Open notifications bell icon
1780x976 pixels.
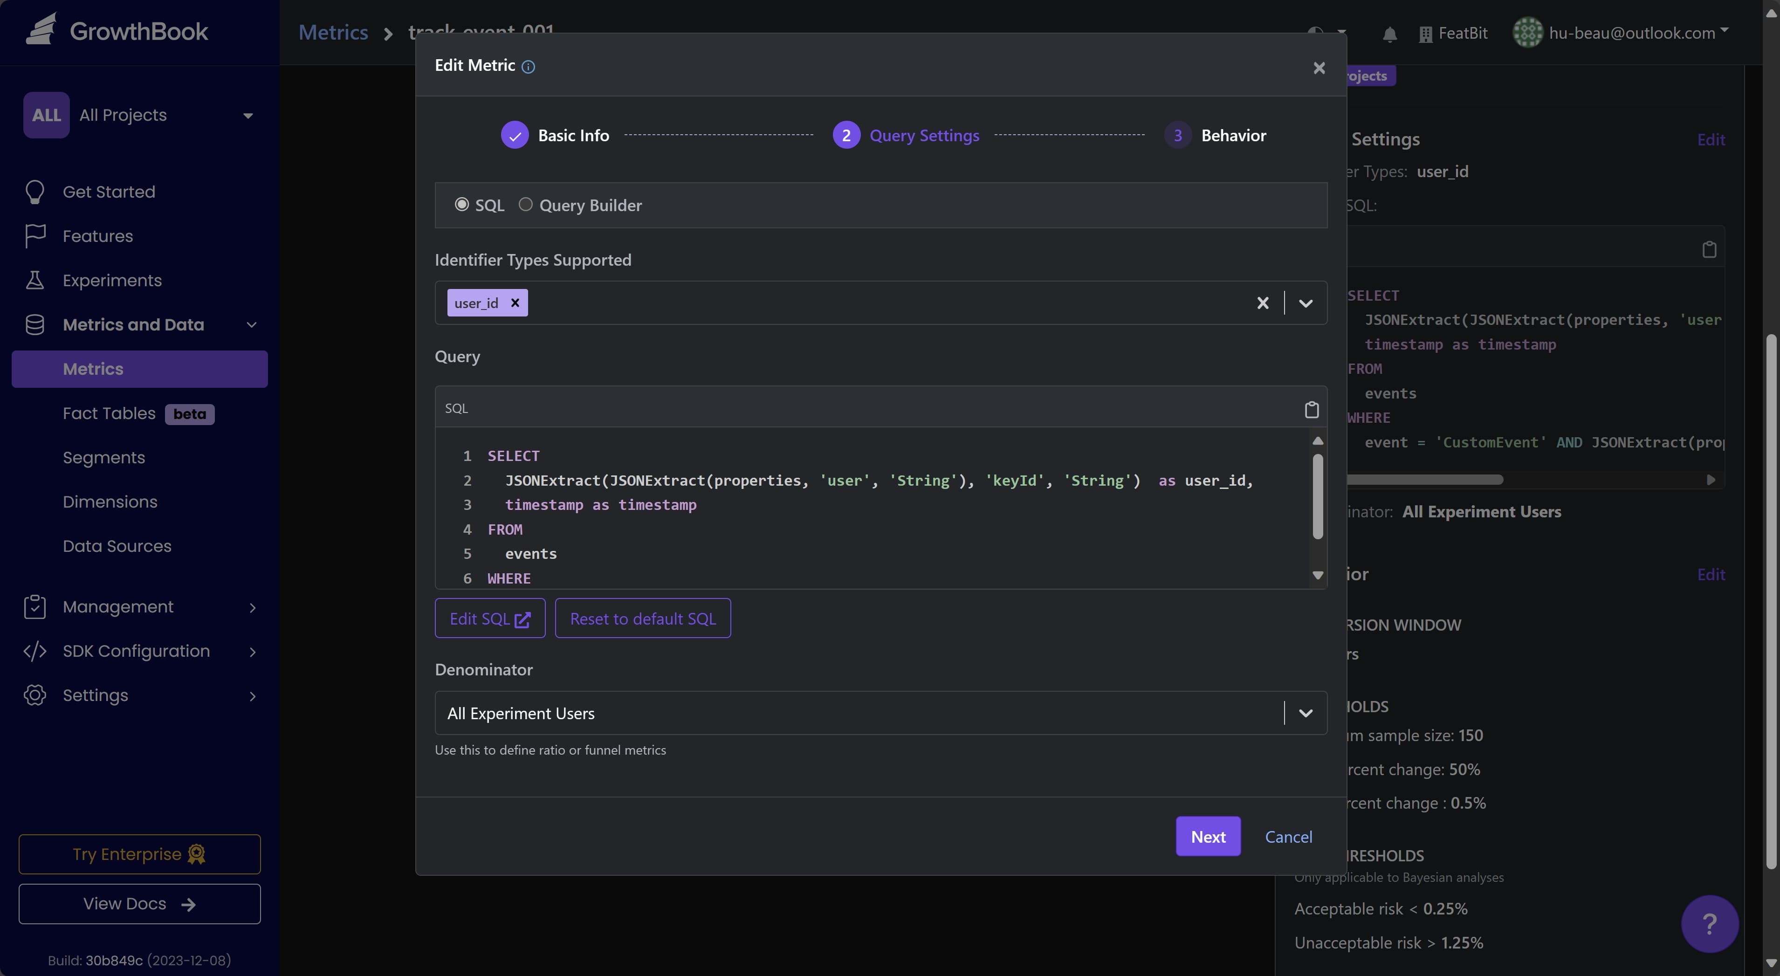click(x=1389, y=34)
